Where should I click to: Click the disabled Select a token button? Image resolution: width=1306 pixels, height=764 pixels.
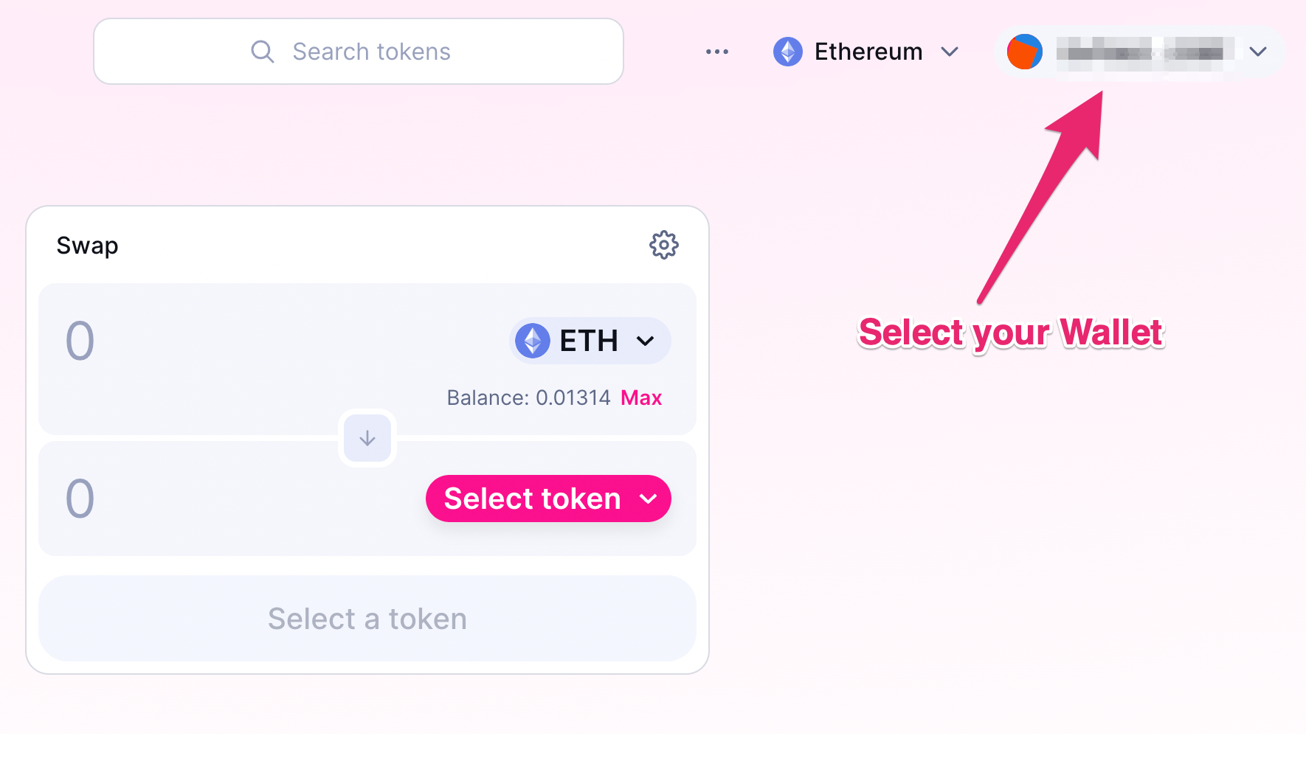367,618
